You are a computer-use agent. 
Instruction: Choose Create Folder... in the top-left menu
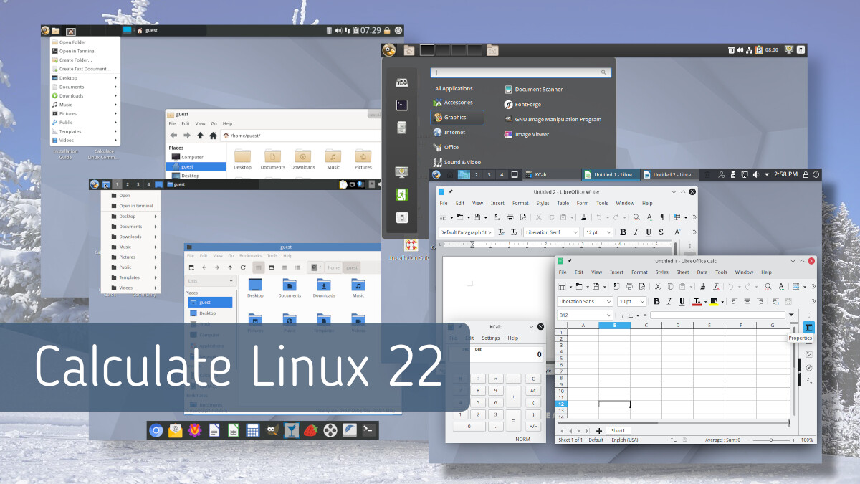point(75,60)
